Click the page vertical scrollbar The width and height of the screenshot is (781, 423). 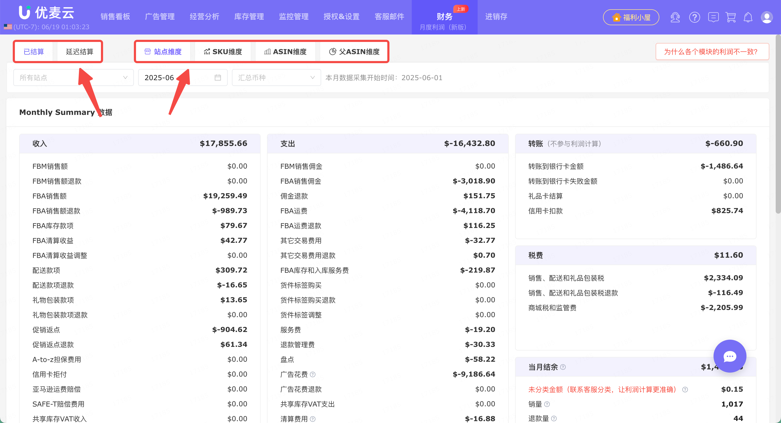pos(778,124)
